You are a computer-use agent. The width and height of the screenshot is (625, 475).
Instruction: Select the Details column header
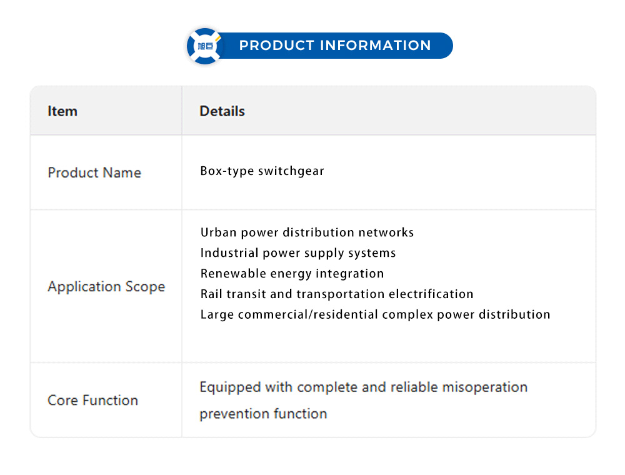coord(222,111)
